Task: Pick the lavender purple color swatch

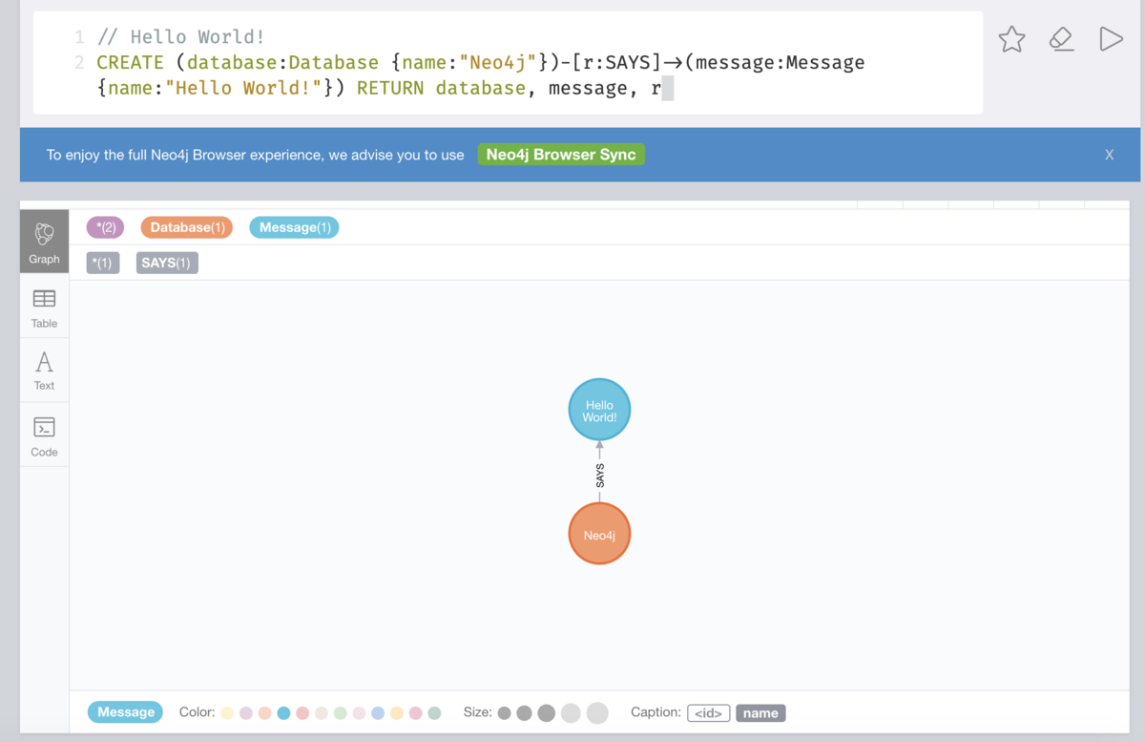Action: [x=245, y=713]
